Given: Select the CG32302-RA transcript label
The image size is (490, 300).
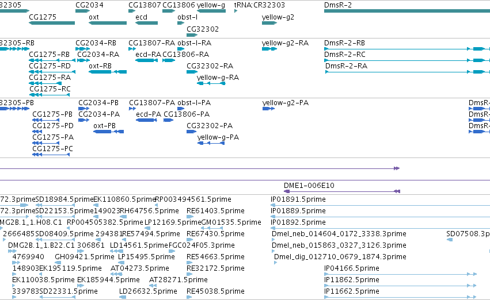Looking at the screenshot, I should [x=210, y=66].
